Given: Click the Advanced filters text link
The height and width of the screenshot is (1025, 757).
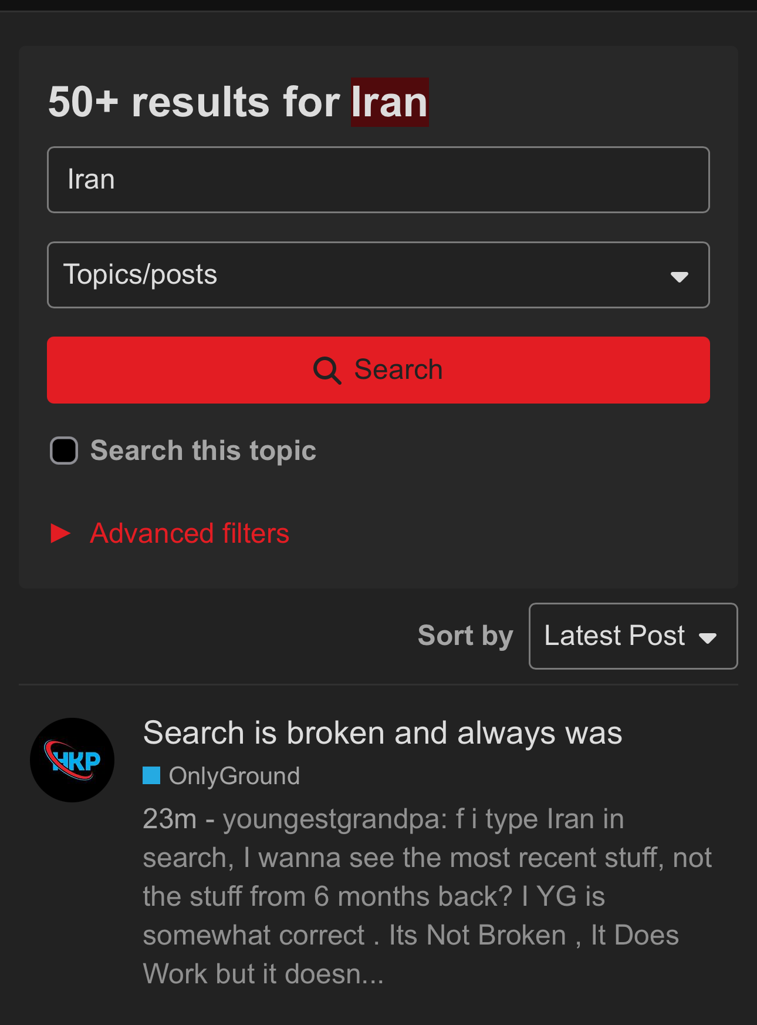Looking at the screenshot, I should [x=190, y=533].
